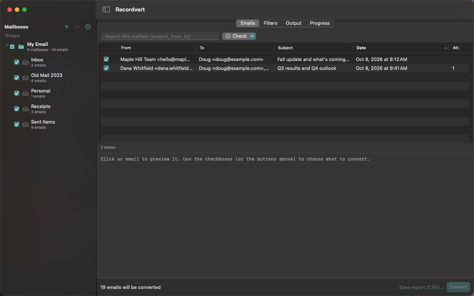
Task: Open the mailboxes more-options ellipsis icon
Action: (88, 27)
